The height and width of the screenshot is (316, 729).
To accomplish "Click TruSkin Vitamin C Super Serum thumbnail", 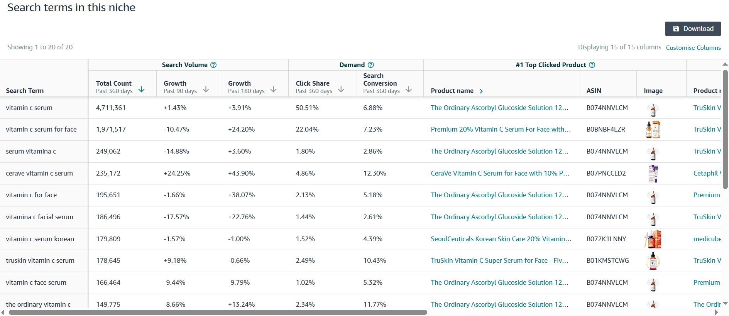I will (653, 260).
